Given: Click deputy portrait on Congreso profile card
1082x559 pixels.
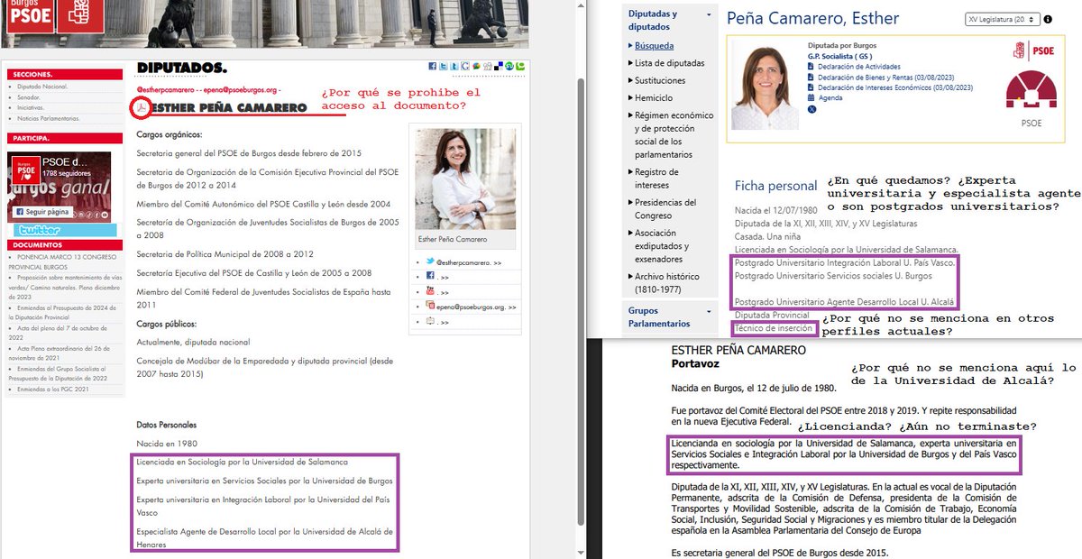Looking at the screenshot, I should [764, 83].
